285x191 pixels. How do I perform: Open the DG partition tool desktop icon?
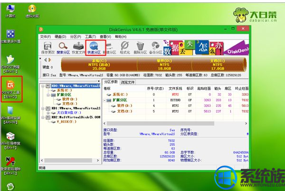11,89
